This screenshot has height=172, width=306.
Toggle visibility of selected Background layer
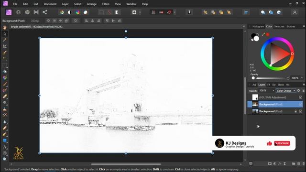pos(301,104)
